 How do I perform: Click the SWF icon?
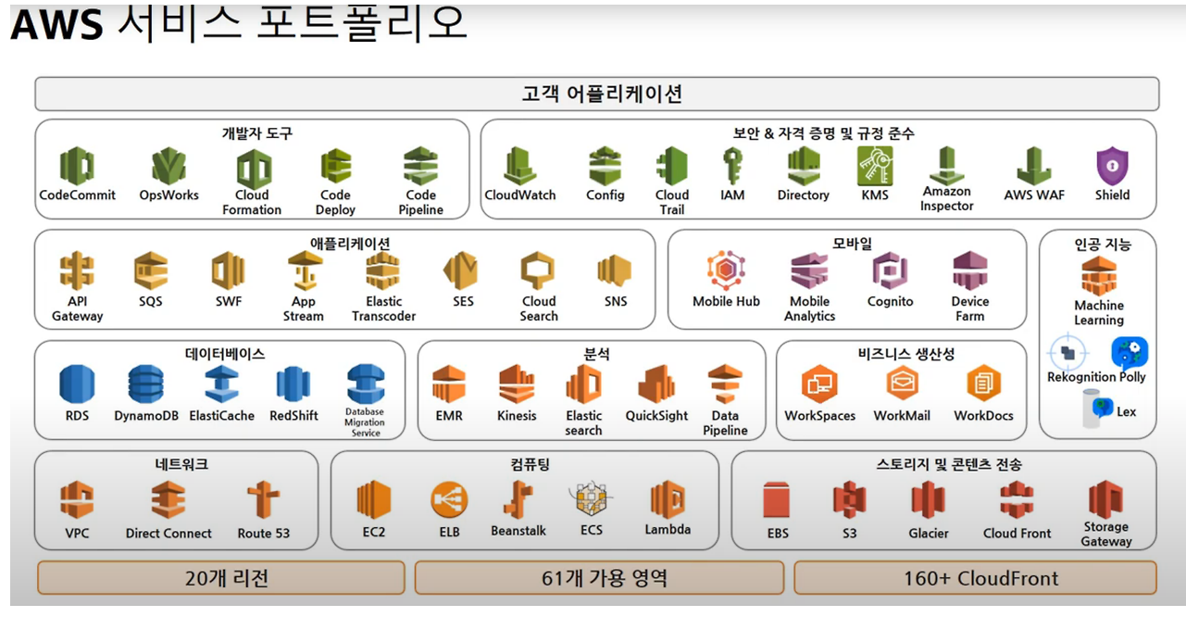(228, 271)
